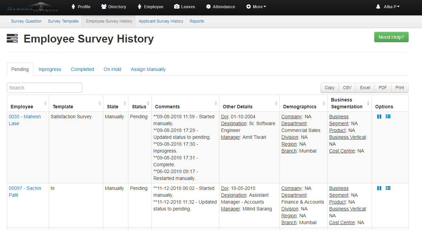
Task: Open the Alka P user dropdown
Action: click(x=388, y=7)
